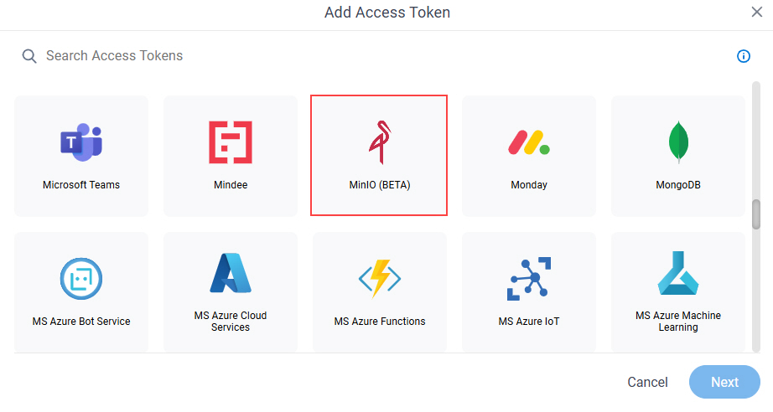Screen dimensions: 773x412
Task: Click the "MS Azure IoT" label
Action: pos(529,322)
